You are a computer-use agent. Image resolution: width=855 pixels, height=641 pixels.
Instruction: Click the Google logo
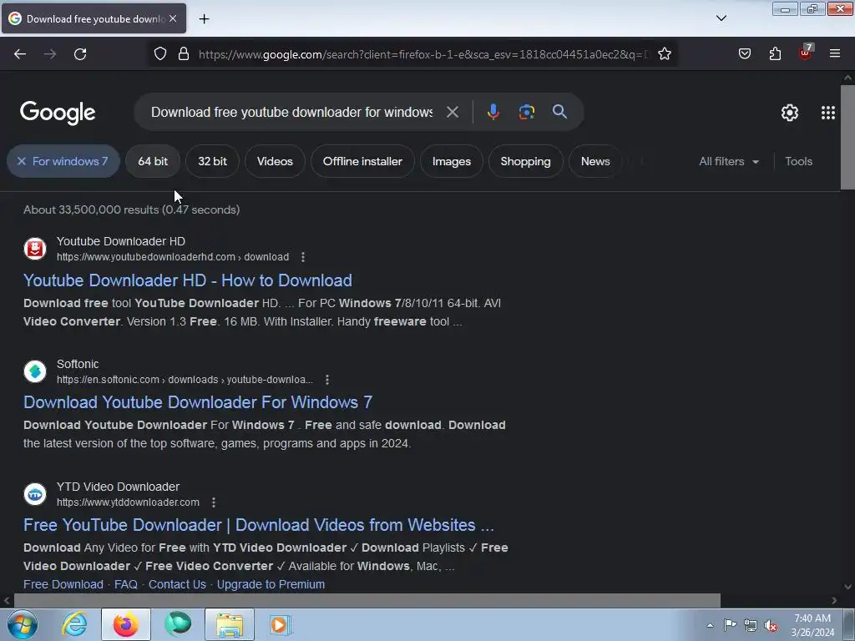tap(58, 113)
